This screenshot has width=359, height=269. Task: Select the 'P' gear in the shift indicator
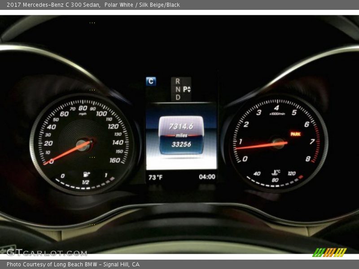pos(184,89)
